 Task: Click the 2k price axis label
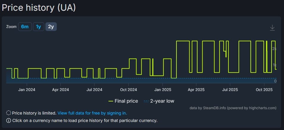pyautogui.click(x=274, y=48)
